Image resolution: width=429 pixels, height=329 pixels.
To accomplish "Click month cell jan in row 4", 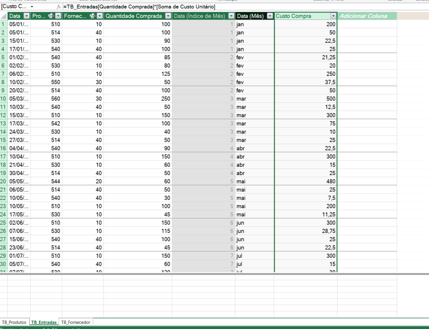I will pyautogui.click(x=255, y=49).
